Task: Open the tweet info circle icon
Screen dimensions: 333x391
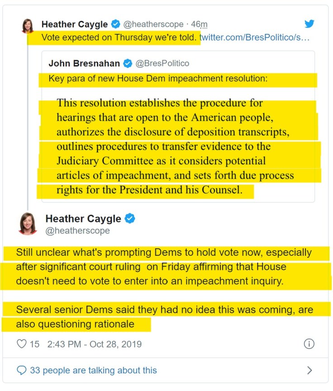Action: (309, 344)
